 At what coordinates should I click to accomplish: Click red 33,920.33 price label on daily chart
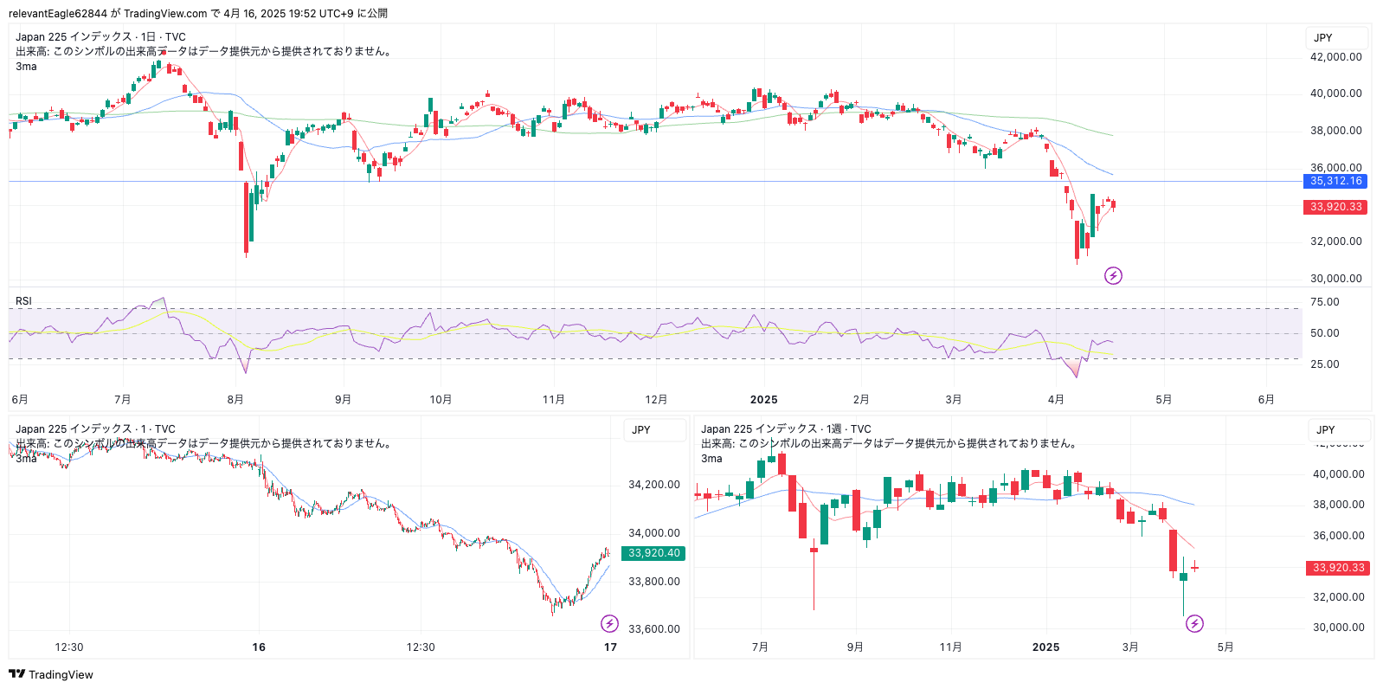(x=1335, y=207)
